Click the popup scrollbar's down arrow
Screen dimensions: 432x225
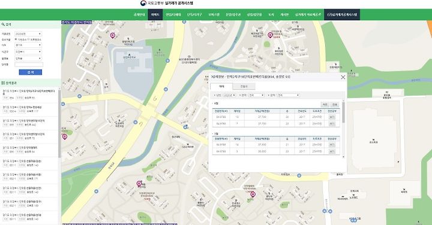click(343, 157)
